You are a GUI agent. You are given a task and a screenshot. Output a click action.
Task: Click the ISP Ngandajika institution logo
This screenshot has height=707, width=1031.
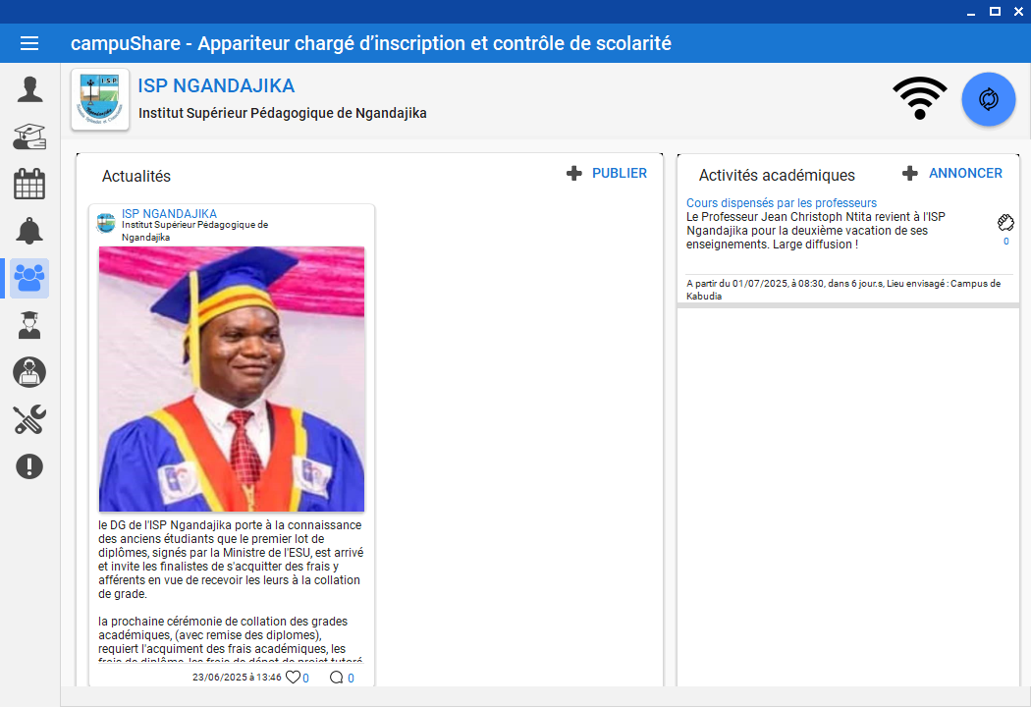click(x=100, y=99)
